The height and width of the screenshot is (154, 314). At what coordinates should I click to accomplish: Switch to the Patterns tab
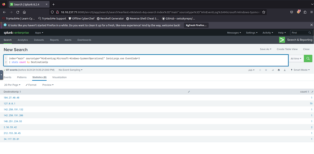[x=22, y=77]
